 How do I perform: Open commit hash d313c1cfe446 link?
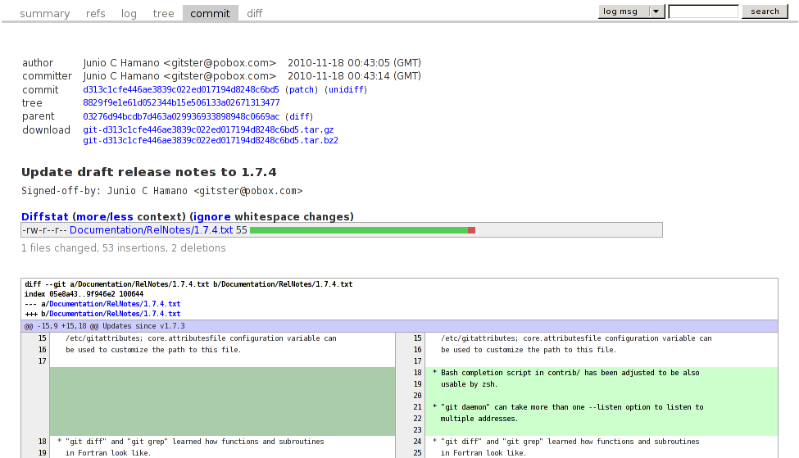tap(181, 89)
